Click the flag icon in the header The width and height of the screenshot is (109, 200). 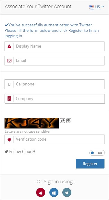click(92, 7)
